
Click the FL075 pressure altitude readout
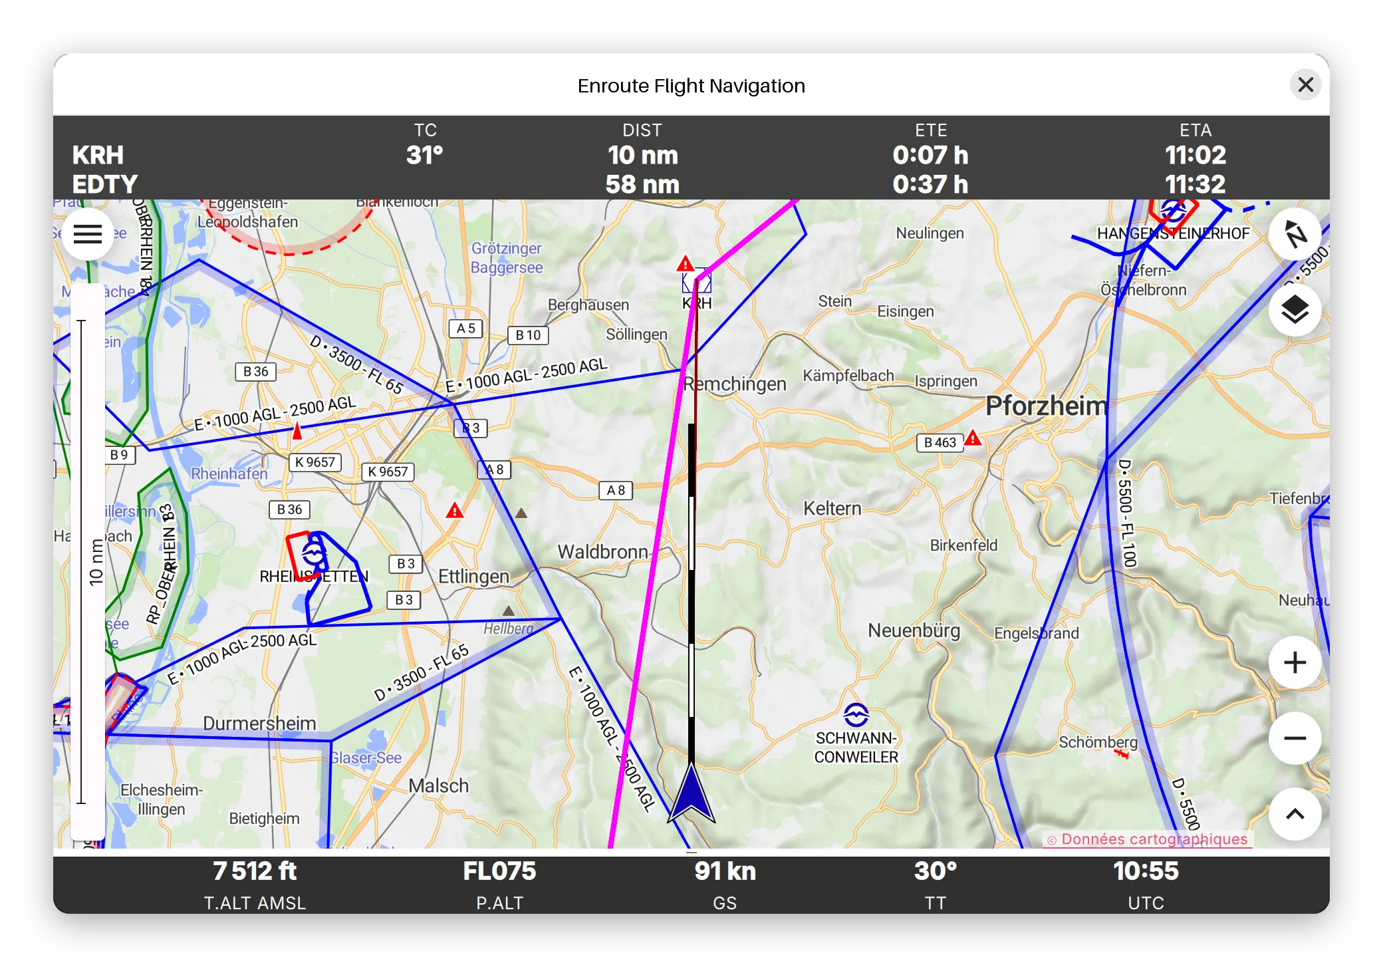499,871
